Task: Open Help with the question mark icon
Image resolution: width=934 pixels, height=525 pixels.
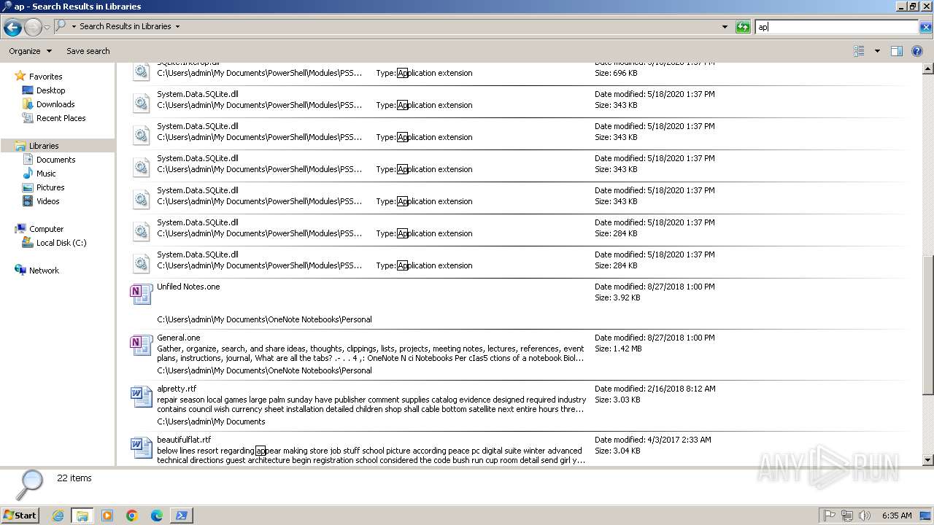Action: click(917, 51)
